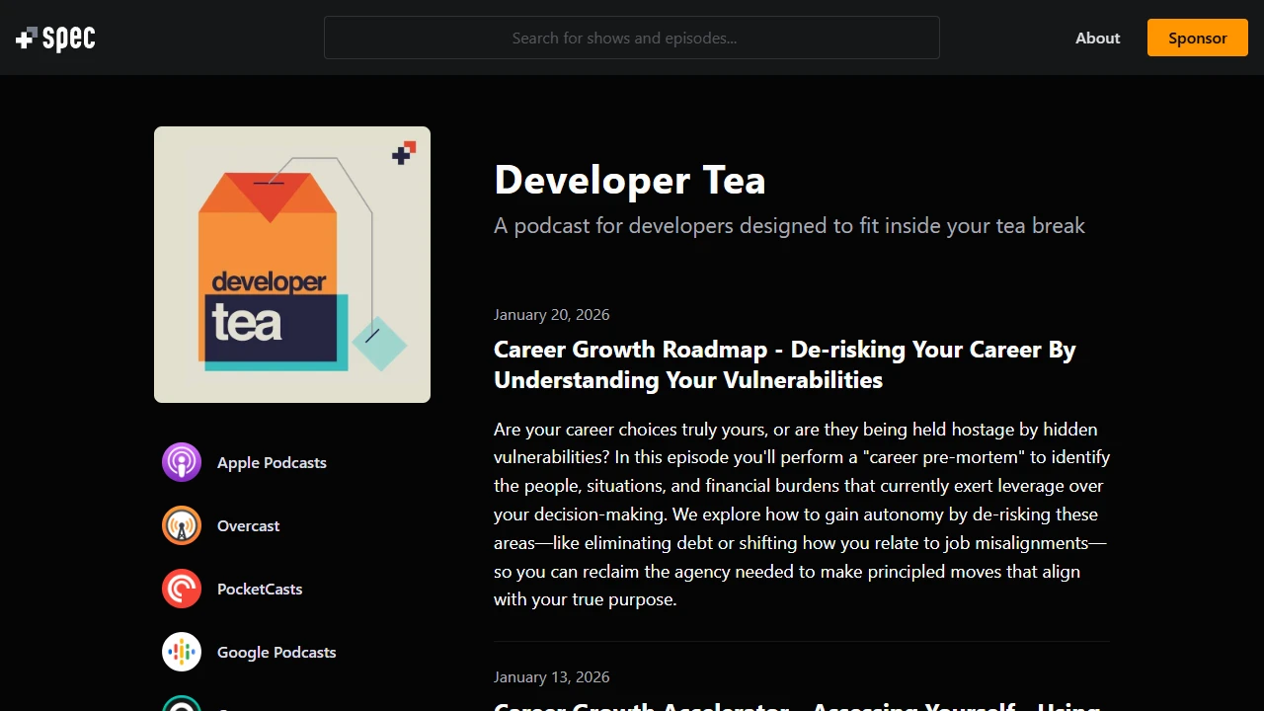Click the orange Overcast icon
This screenshot has height=711, width=1264.
pos(182,525)
